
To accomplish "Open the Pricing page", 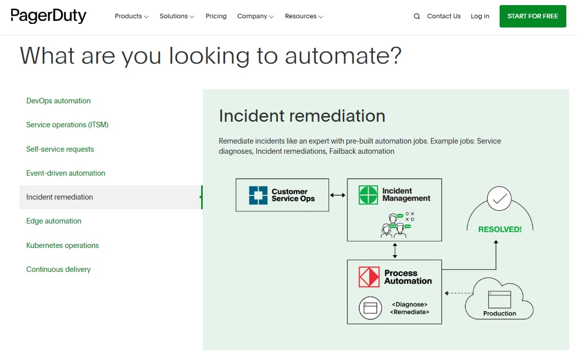I will click(216, 16).
